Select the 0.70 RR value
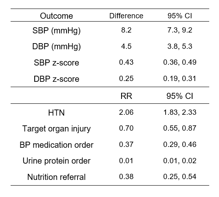Image resolution: width=219 pixels, height=197 pixels. click(126, 128)
